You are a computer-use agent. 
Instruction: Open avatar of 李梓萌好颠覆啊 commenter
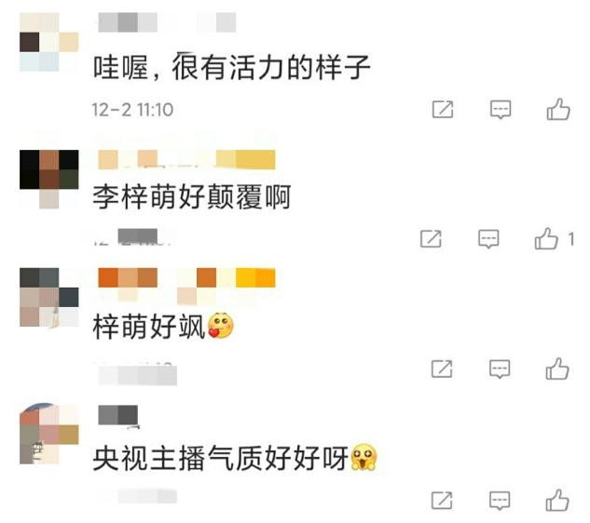pyautogui.click(x=48, y=179)
